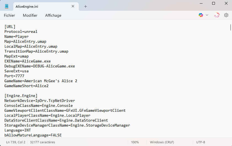Click the 32177 caractères count
The image size is (232, 146).
[x=42, y=142]
